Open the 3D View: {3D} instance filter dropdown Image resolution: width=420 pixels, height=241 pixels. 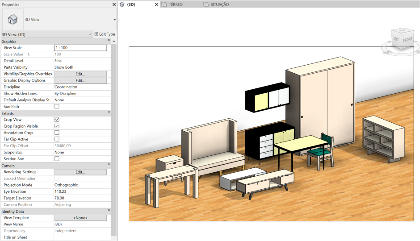click(90, 34)
